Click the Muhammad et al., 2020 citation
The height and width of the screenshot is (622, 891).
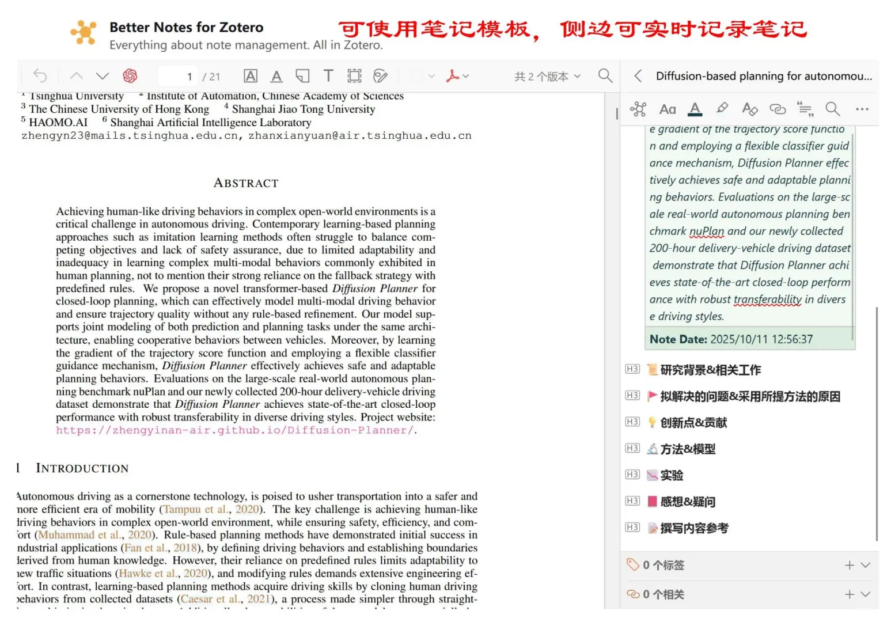point(95,535)
